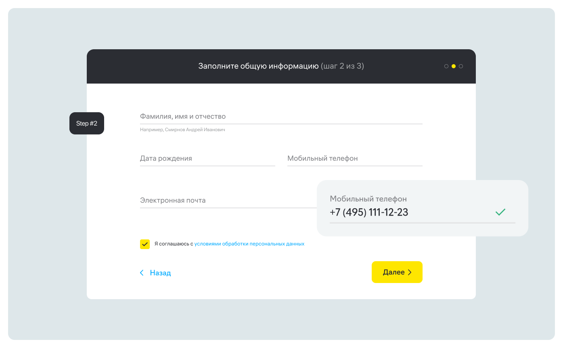
Task: Focus the Фамилия, имя и отчество field
Action: [281, 117]
